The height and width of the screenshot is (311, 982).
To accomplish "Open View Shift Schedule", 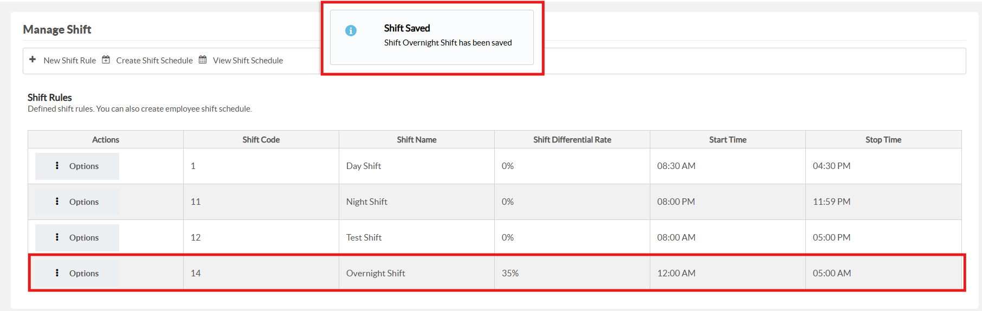I will (x=248, y=61).
